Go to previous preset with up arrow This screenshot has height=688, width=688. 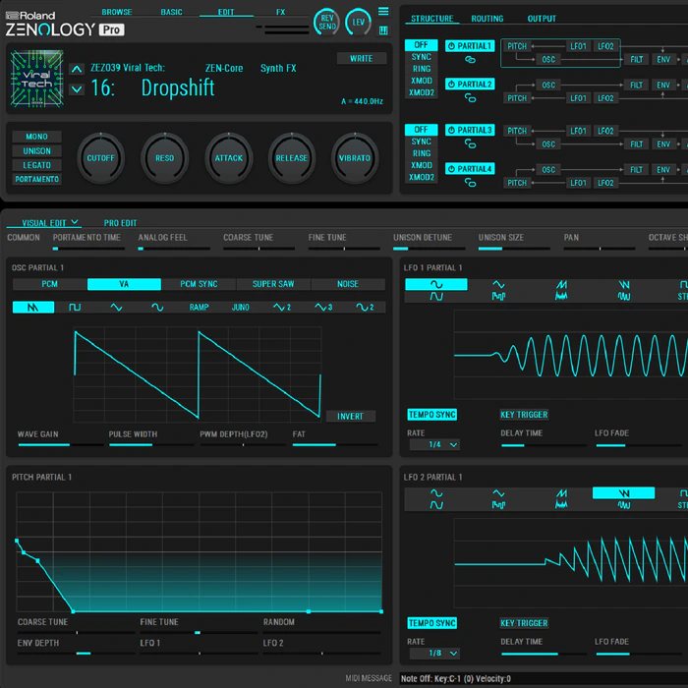click(77, 69)
